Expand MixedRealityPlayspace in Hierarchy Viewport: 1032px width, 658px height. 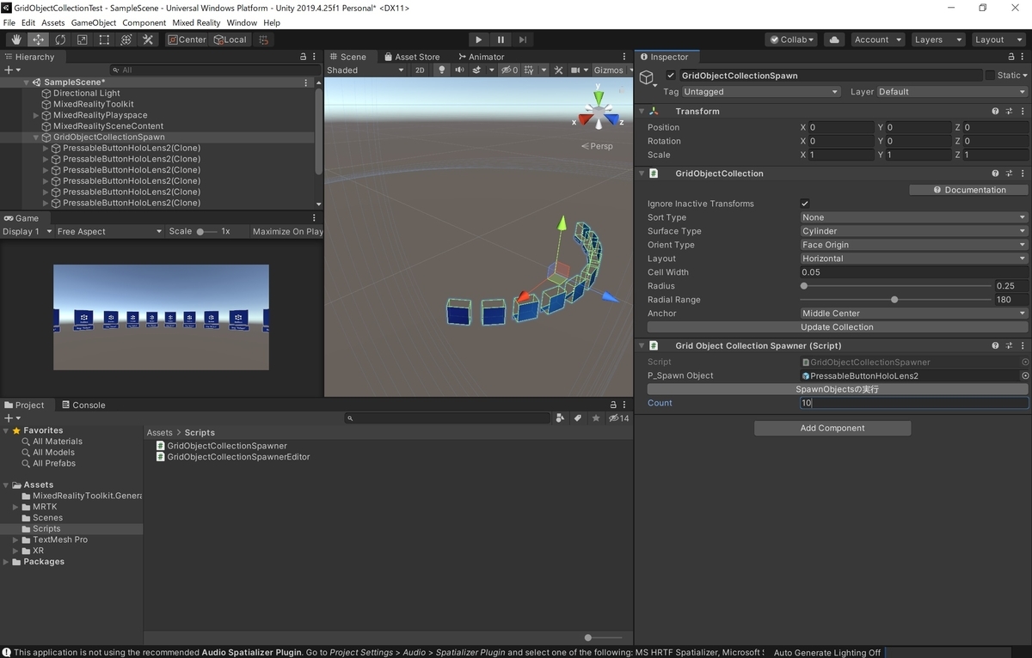36,115
